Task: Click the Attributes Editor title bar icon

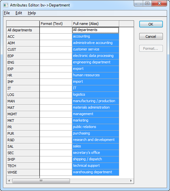Action: point(6,5)
